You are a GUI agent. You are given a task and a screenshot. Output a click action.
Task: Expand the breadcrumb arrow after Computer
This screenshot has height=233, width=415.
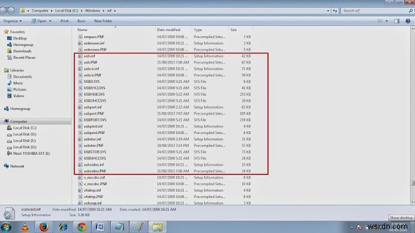[x=52, y=10]
